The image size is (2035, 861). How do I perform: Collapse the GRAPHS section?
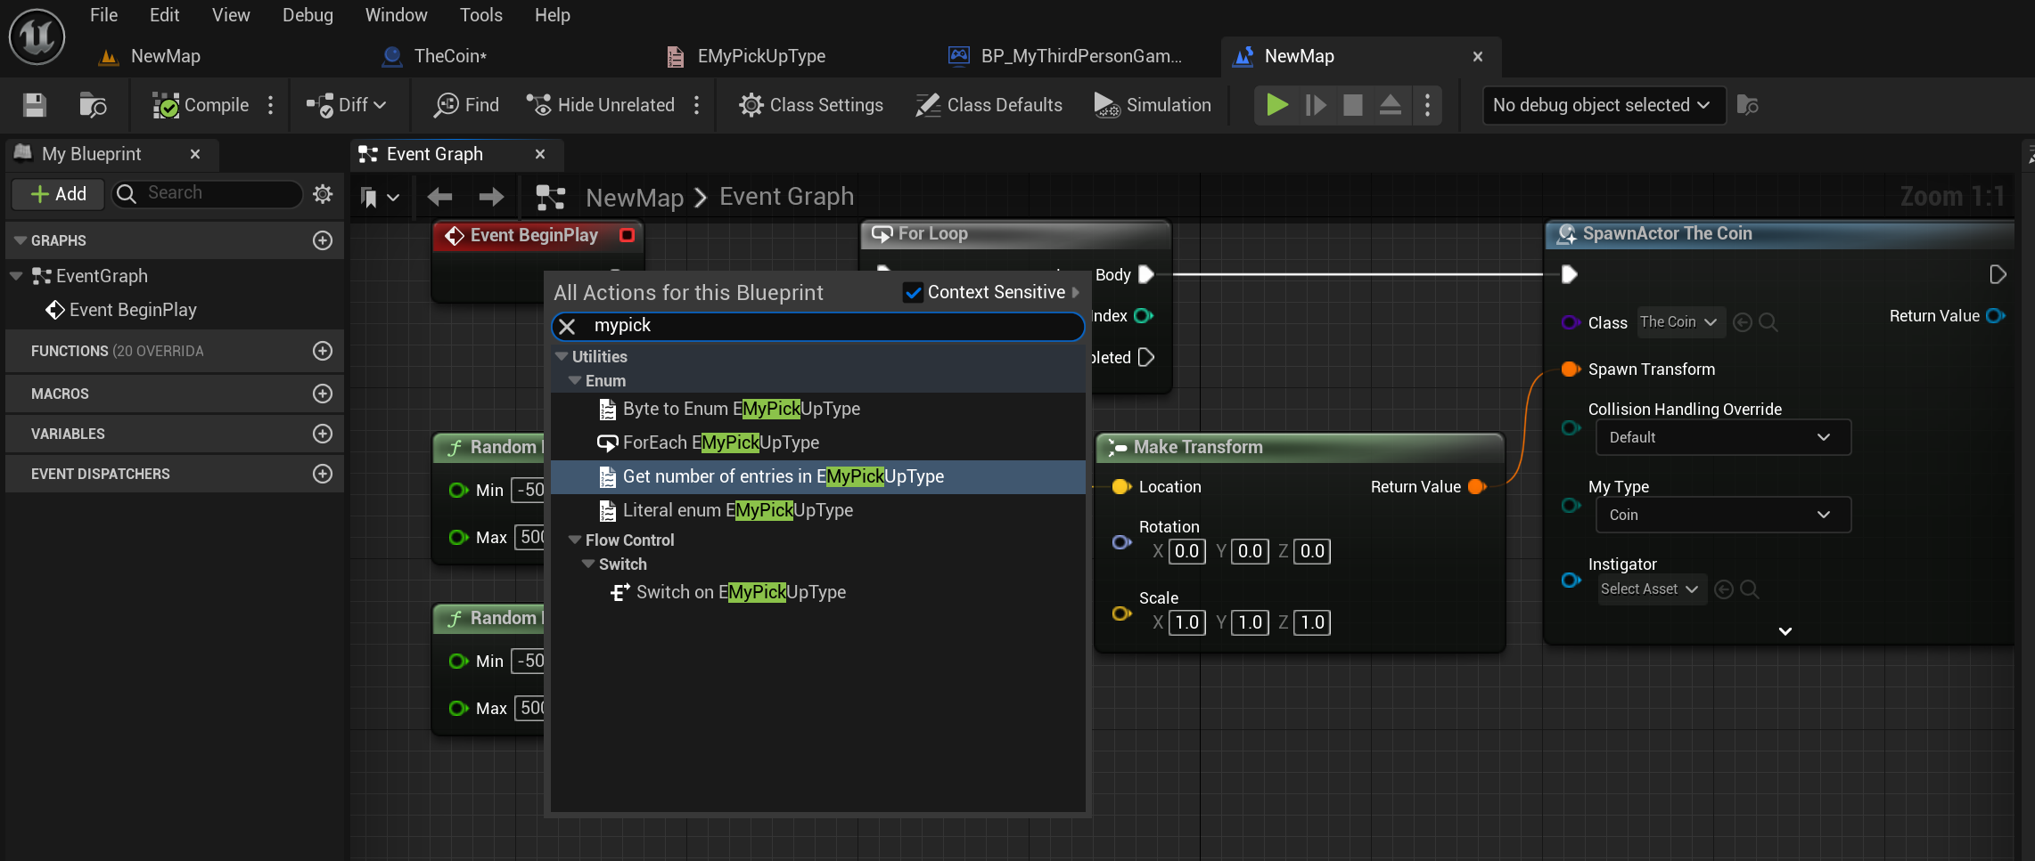click(21, 240)
